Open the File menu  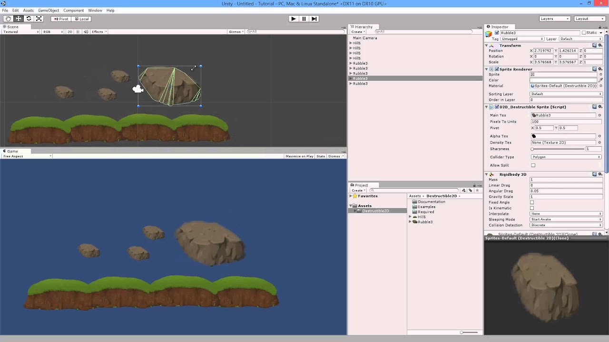pyautogui.click(x=5, y=10)
